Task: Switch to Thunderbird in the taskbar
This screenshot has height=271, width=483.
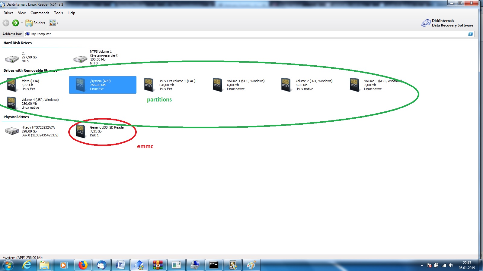Action: coord(101,265)
